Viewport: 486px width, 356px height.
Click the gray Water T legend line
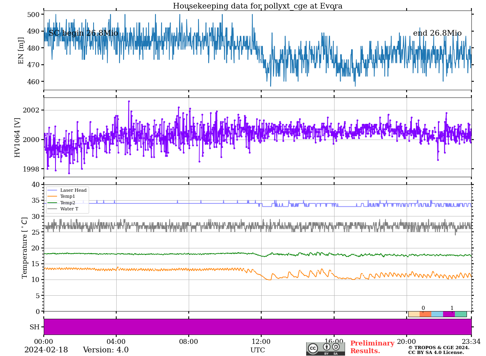click(53, 209)
